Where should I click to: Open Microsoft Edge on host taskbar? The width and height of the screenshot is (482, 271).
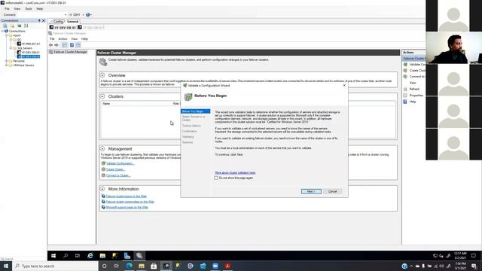tap(129, 266)
